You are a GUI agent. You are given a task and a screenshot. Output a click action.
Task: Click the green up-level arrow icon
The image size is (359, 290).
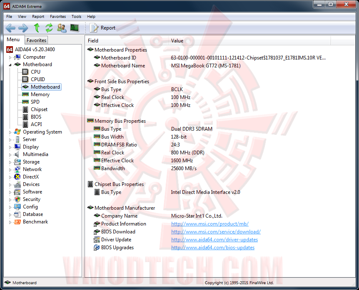tap(37, 28)
